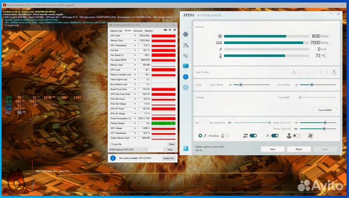
Task: Open the GPU Load sensor dropdown
Action: tap(135, 70)
